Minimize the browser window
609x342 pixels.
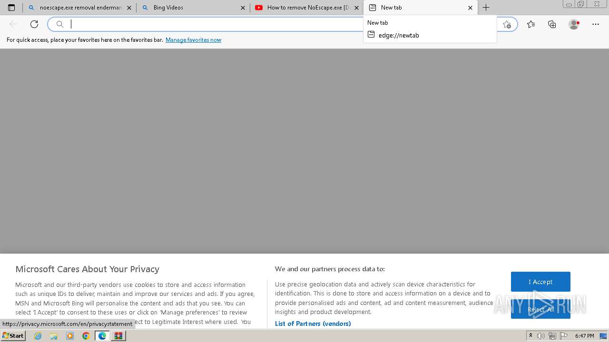point(569,4)
